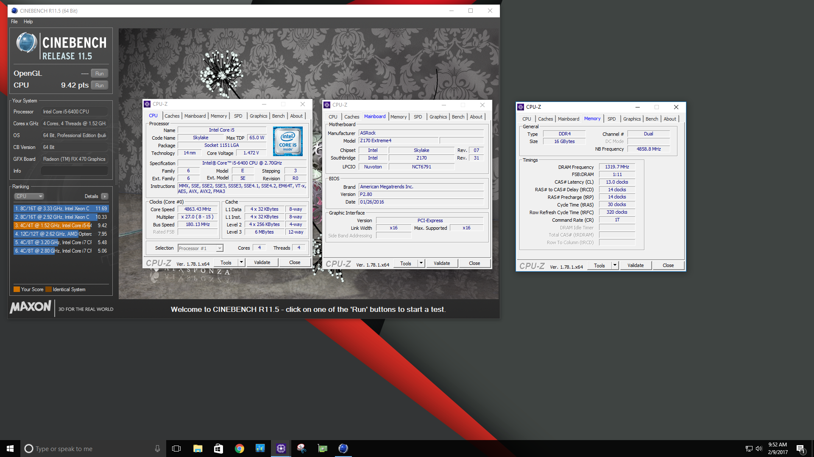
Task: Click Tools button in Memory CPU-Z window
Action: (599, 265)
